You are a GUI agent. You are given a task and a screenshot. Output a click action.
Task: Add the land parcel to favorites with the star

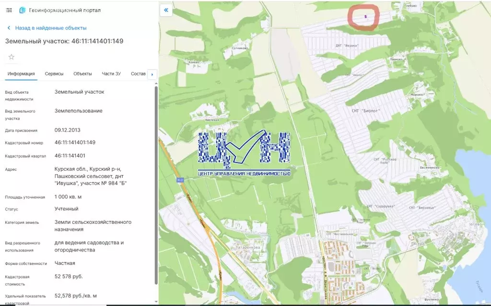(12, 57)
